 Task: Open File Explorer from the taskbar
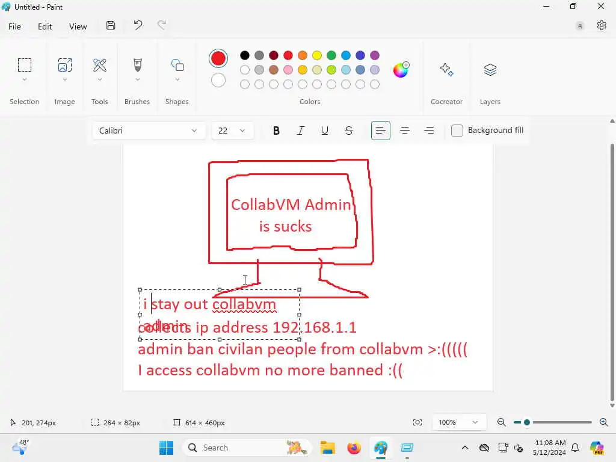(327, 448)
